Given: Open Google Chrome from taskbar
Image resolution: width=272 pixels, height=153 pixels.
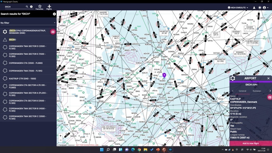Looking at the screenshot, I should click(x=139, y=150).
